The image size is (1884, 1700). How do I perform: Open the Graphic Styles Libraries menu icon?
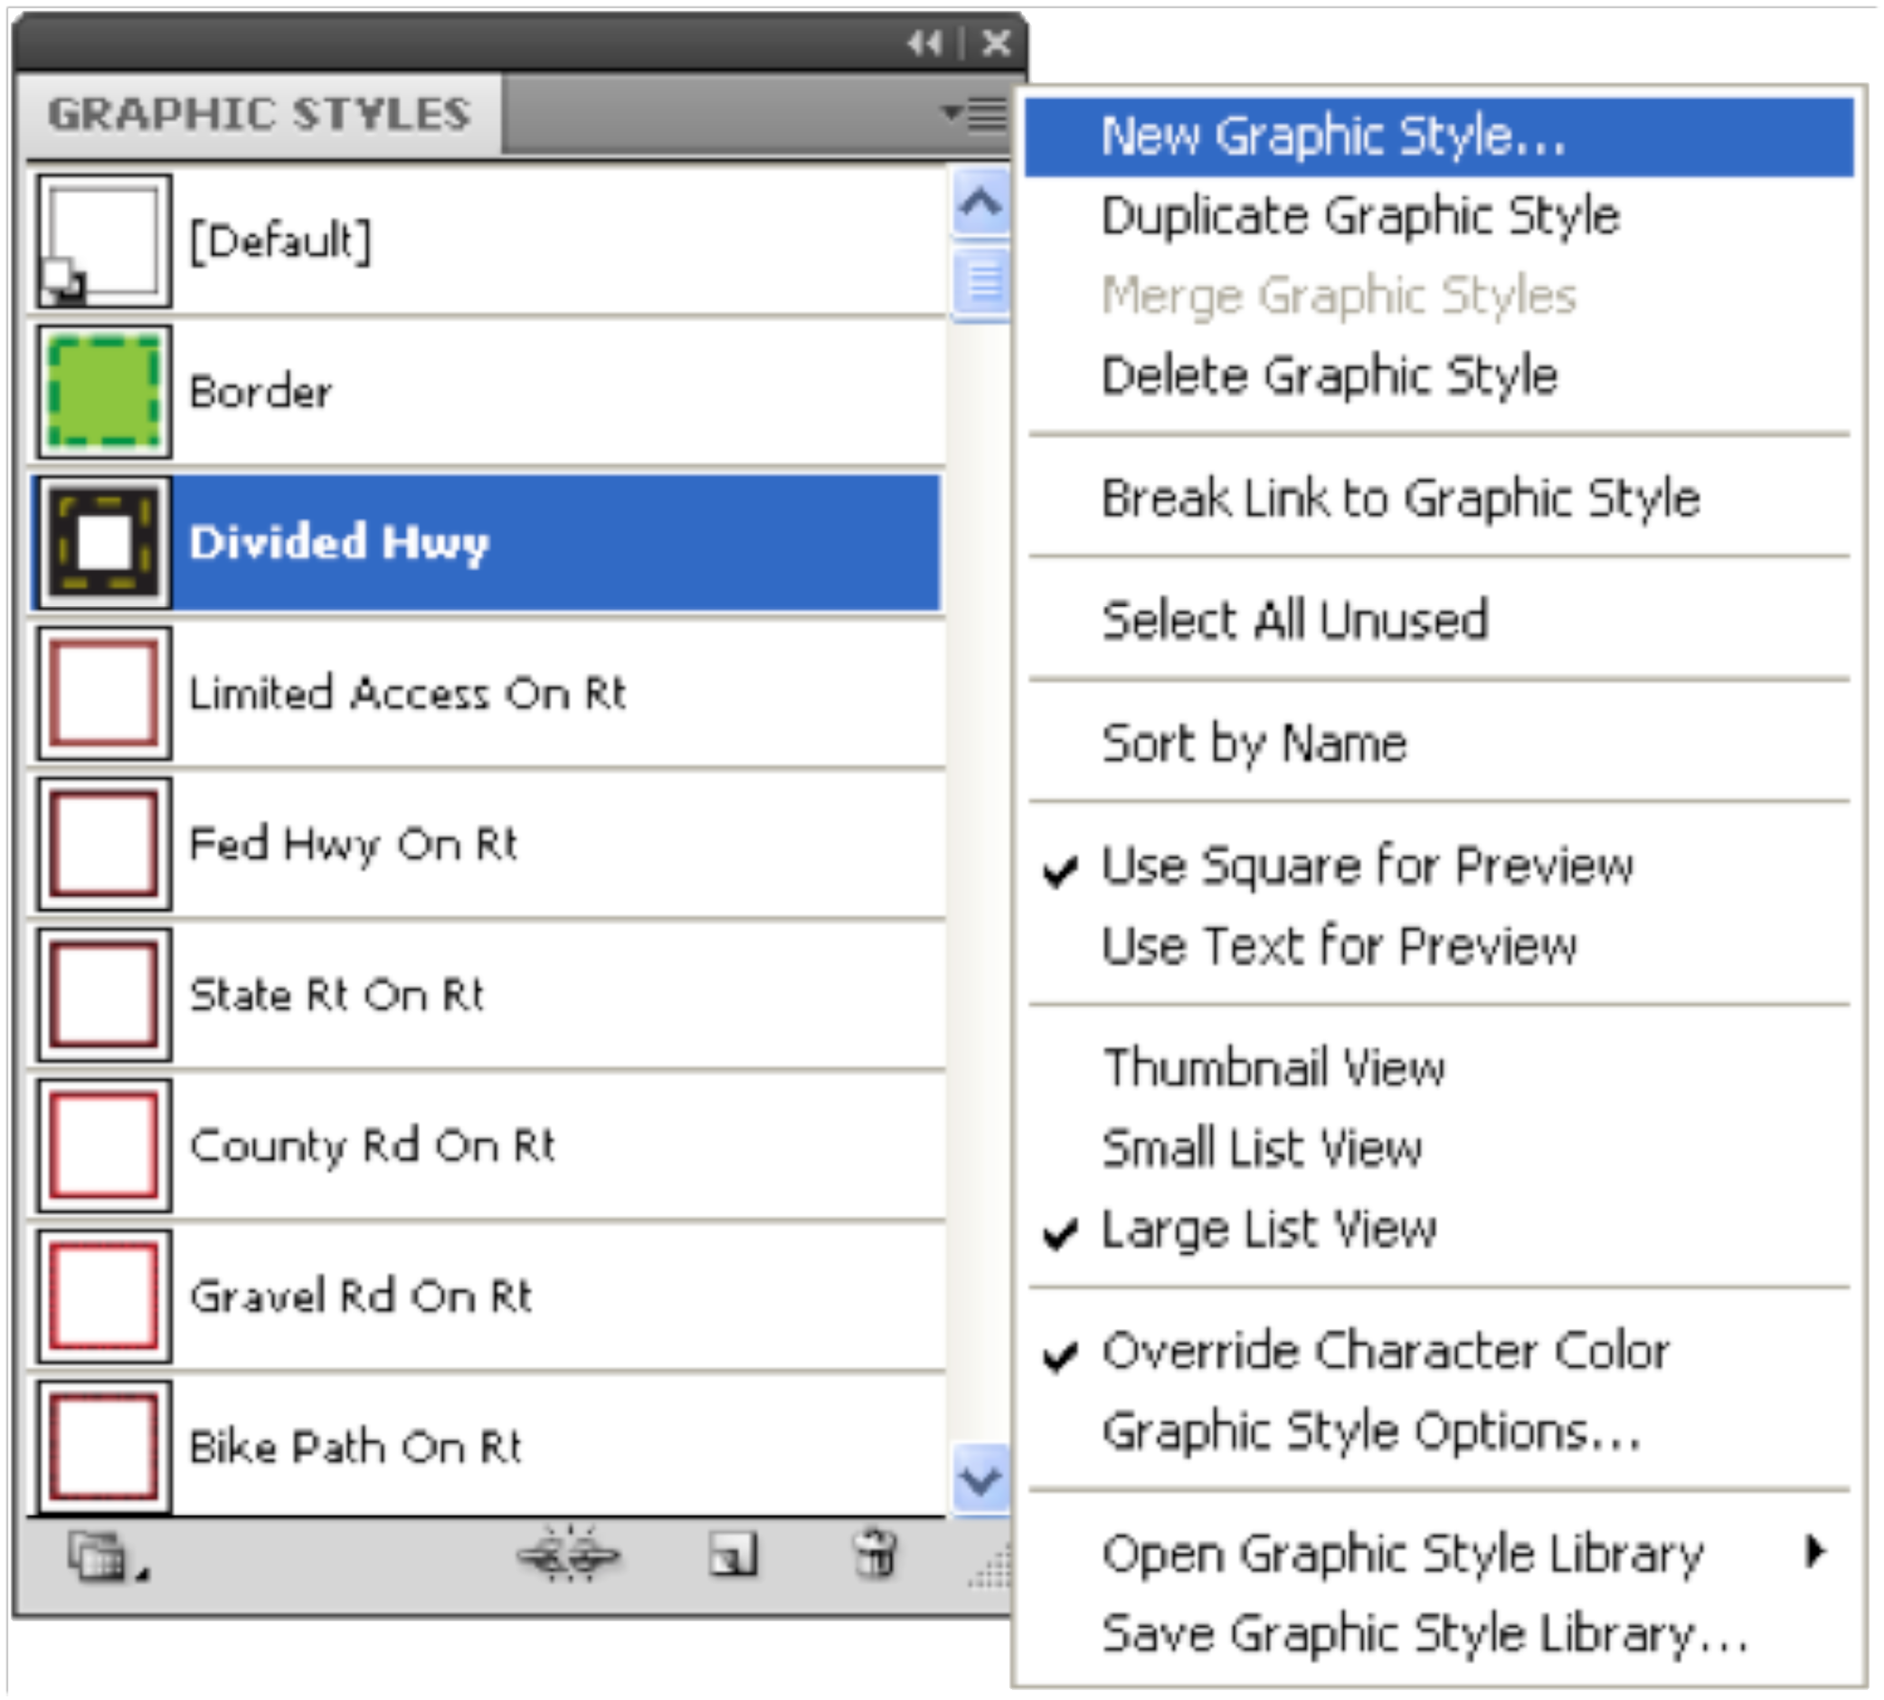click(x=108, y=1556)
